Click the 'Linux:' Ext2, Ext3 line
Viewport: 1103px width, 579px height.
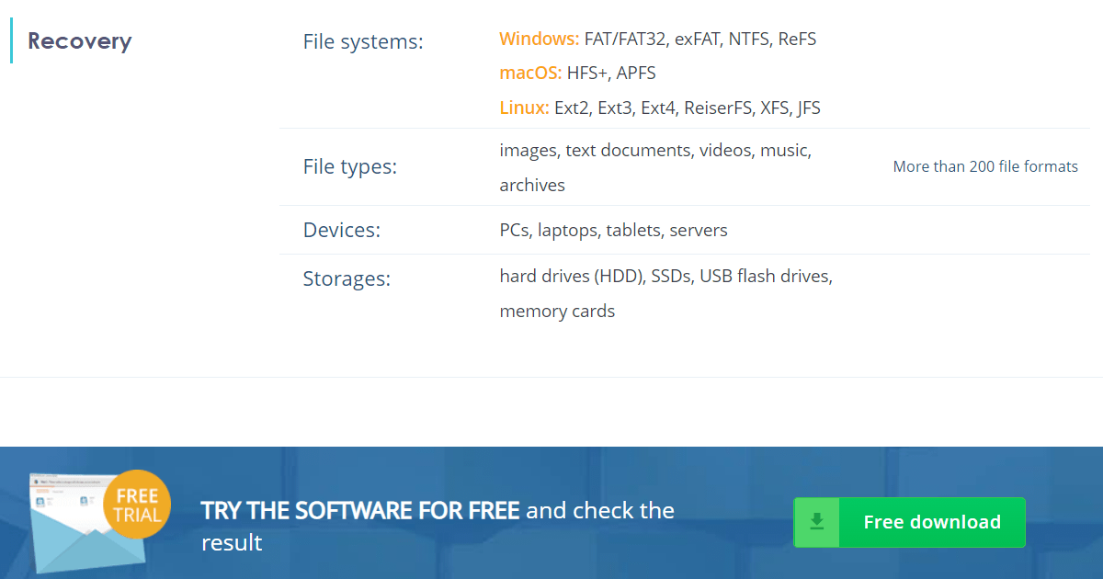pos(660,108)
